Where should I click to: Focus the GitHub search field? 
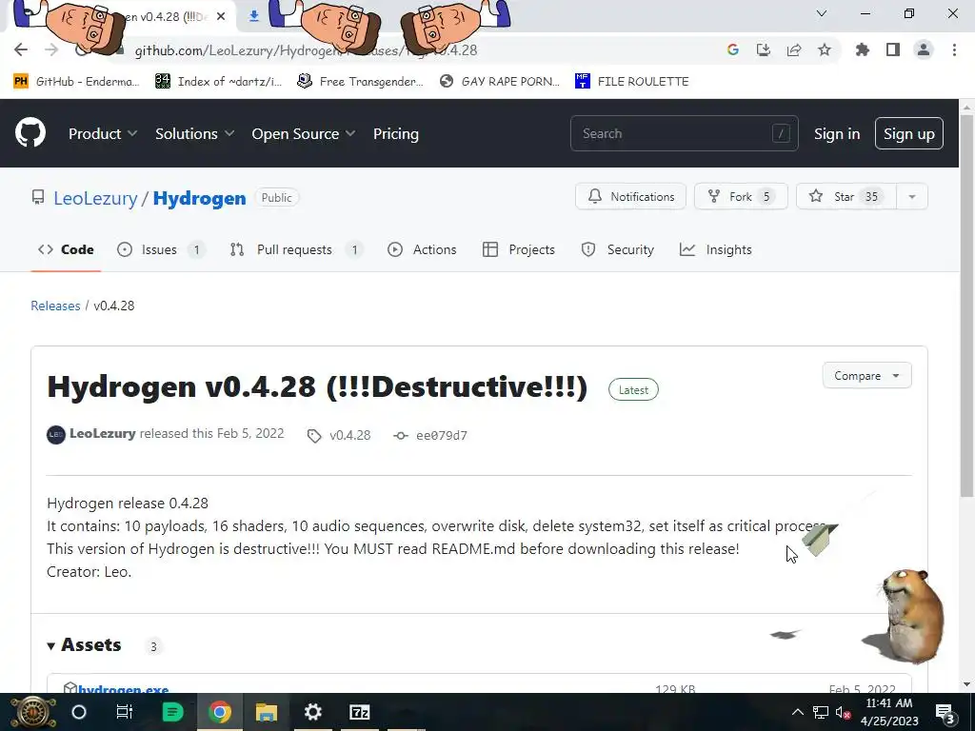(x=684, y=133)
